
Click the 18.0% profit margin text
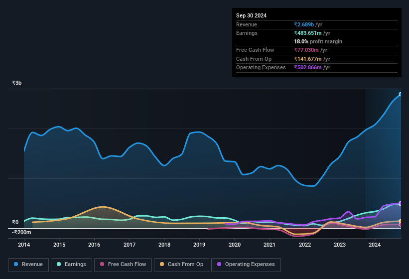click(318, 41)
